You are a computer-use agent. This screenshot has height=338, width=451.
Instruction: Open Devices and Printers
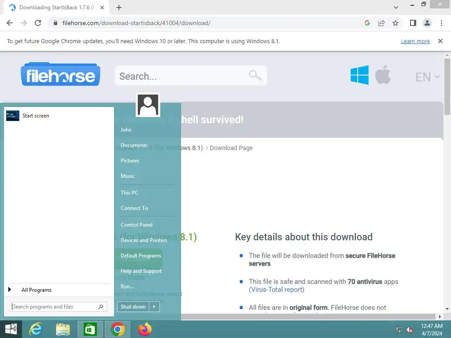click(144, 240)
